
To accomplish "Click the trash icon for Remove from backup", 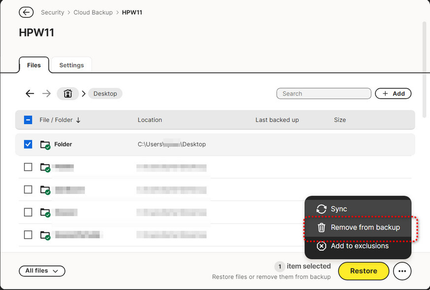I will click(x=321, y=227).
